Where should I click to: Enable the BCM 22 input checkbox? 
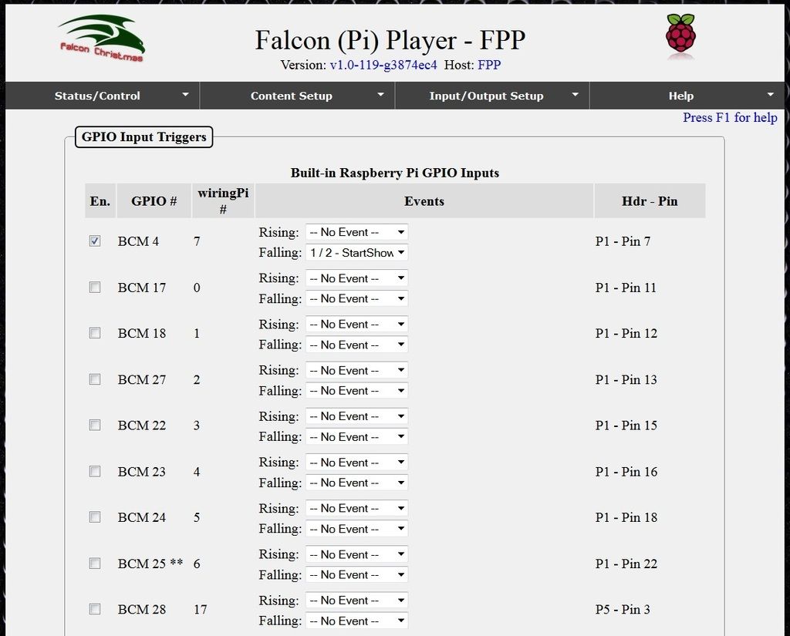(x=95, y=426)
